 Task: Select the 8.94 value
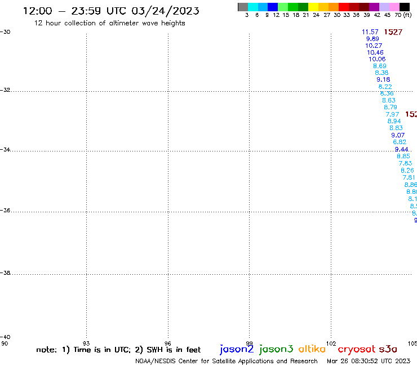coord(394,121)
